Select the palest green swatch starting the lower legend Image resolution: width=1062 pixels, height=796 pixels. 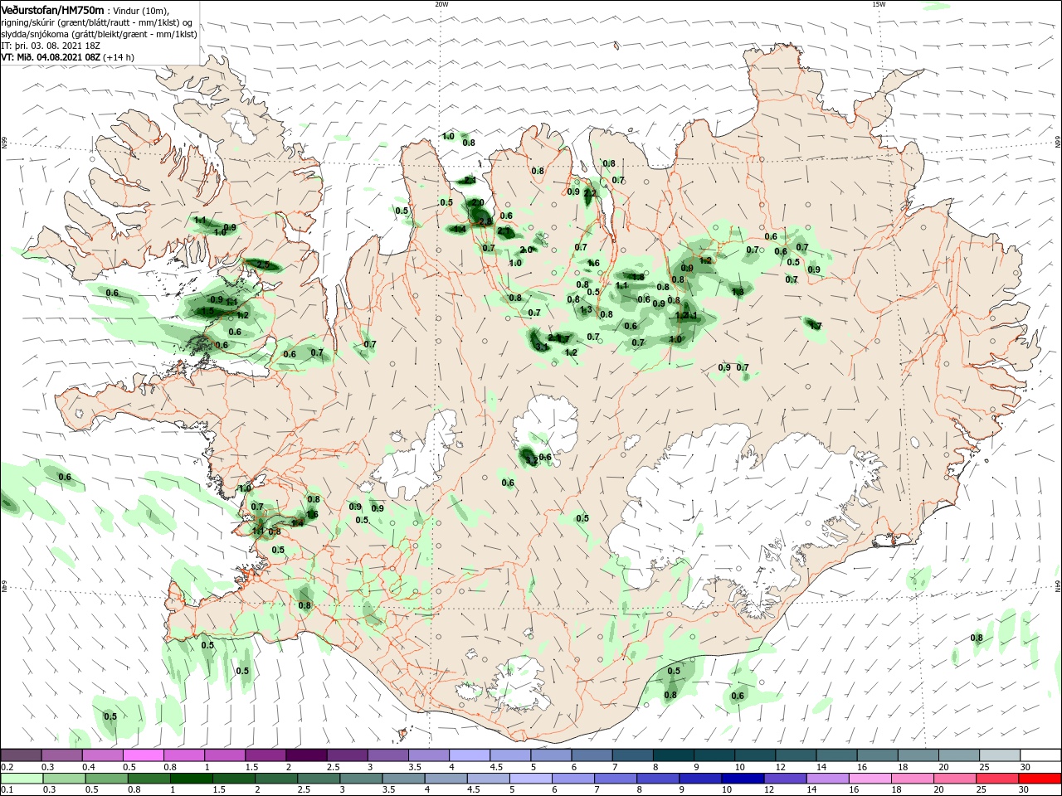click(22, 779)
